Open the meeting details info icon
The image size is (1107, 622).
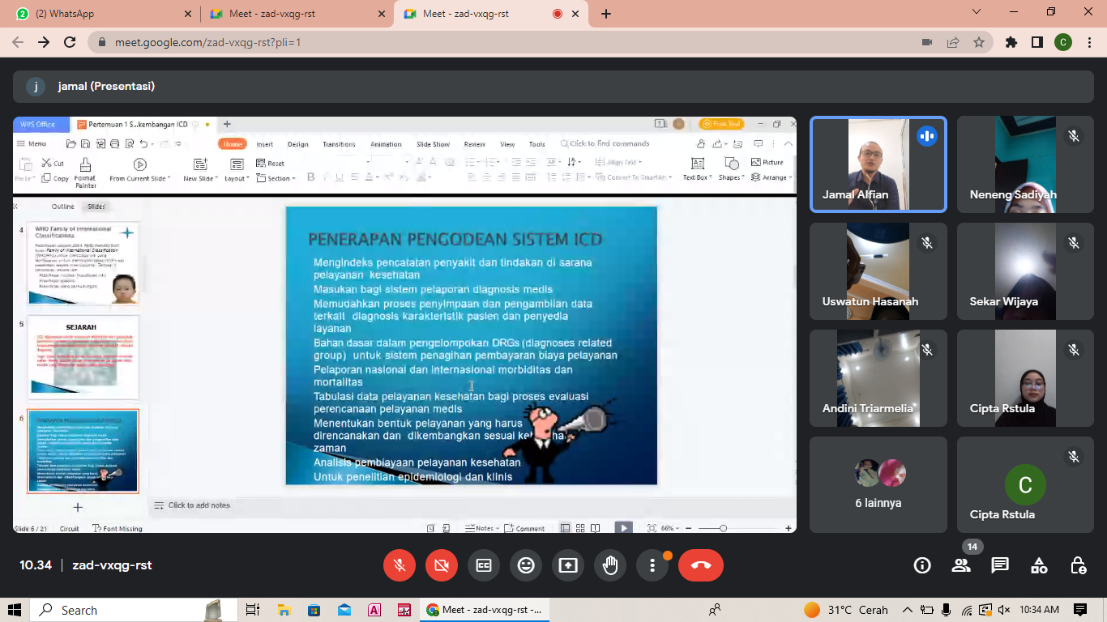coord(922,565)
